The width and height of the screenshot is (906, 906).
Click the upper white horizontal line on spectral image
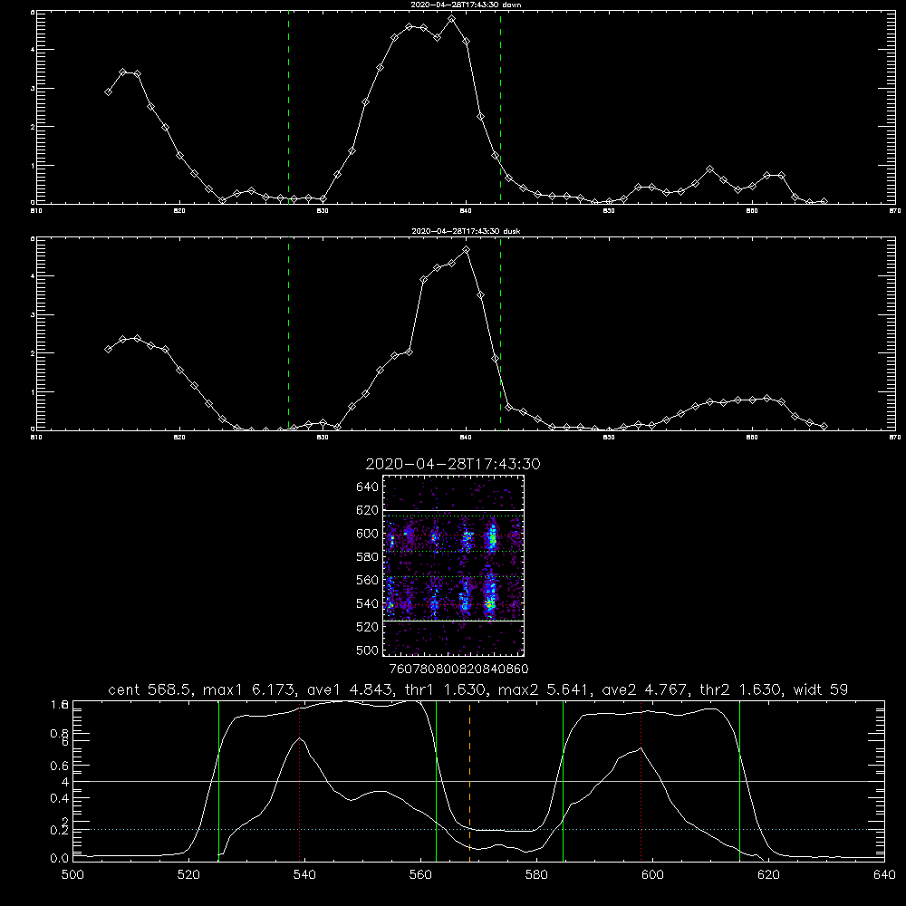(453, 510)
